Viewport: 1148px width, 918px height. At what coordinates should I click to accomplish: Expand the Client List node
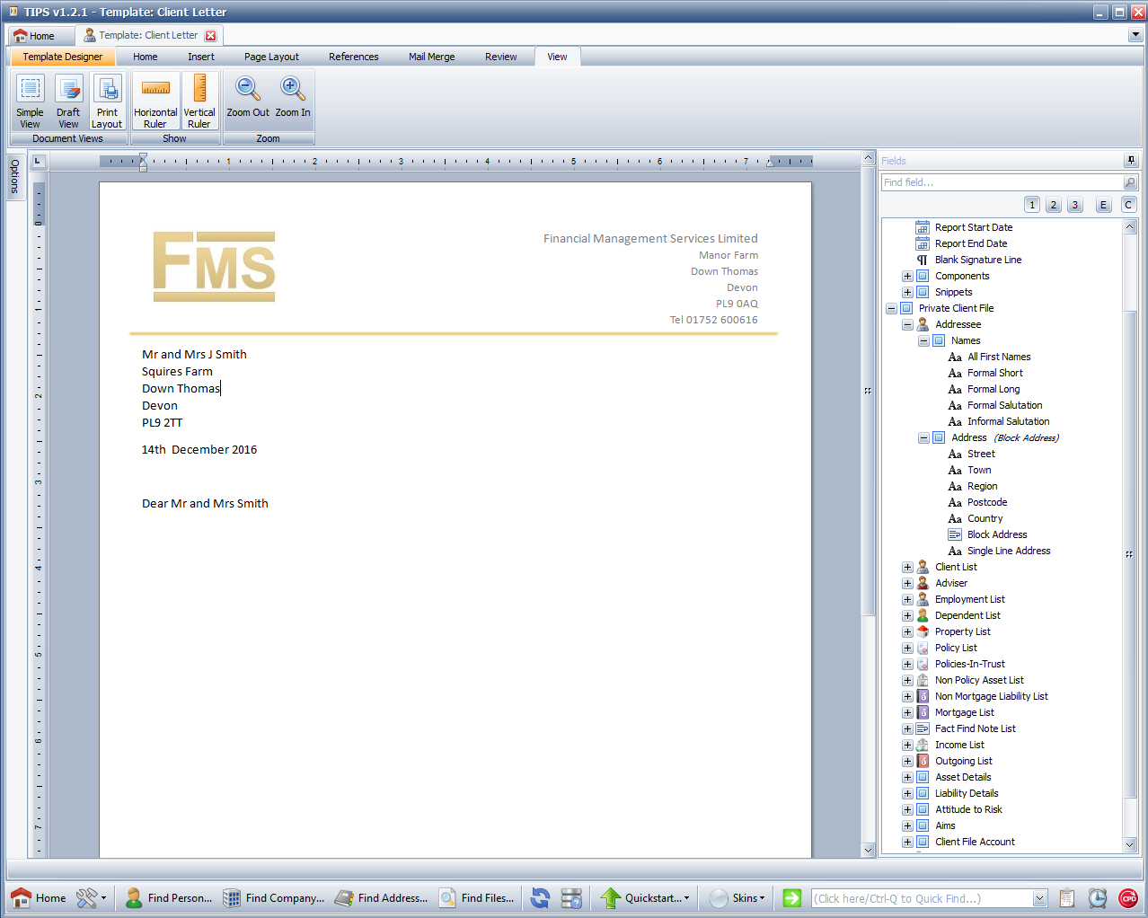pyautogui.click(x=907, y=568)
